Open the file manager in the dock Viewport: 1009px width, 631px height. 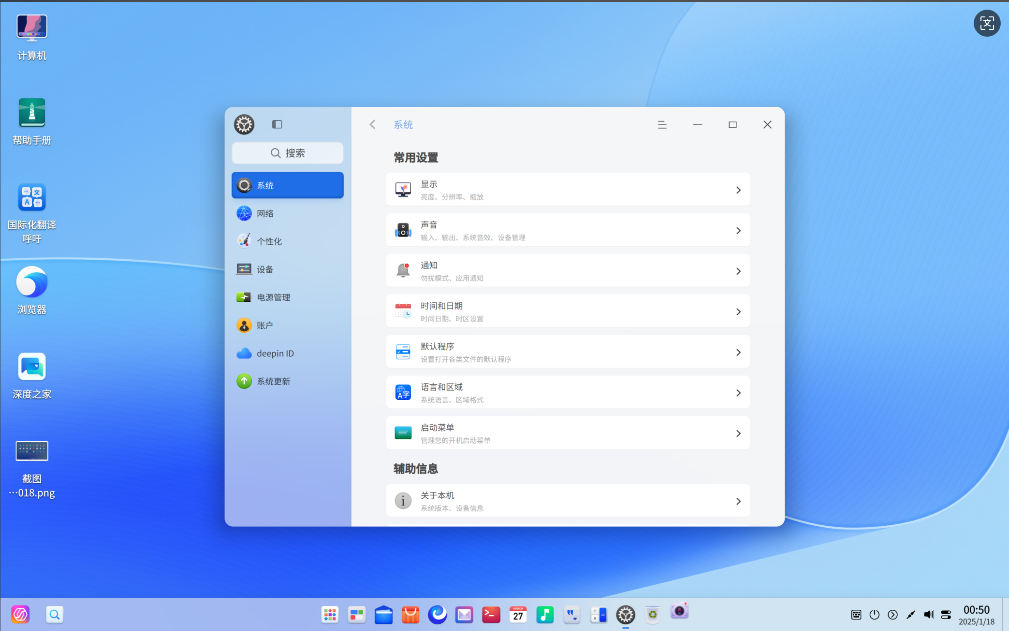click(x=383, y=615)
